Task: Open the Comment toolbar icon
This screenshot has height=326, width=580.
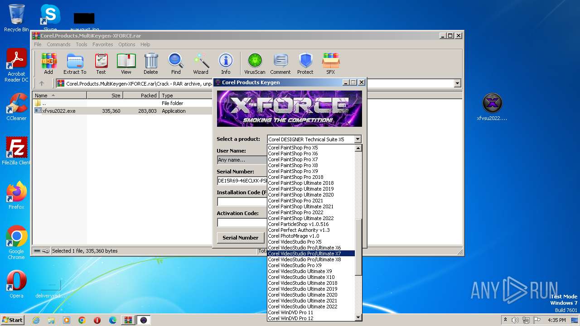Action: click(x=280, y=63)
